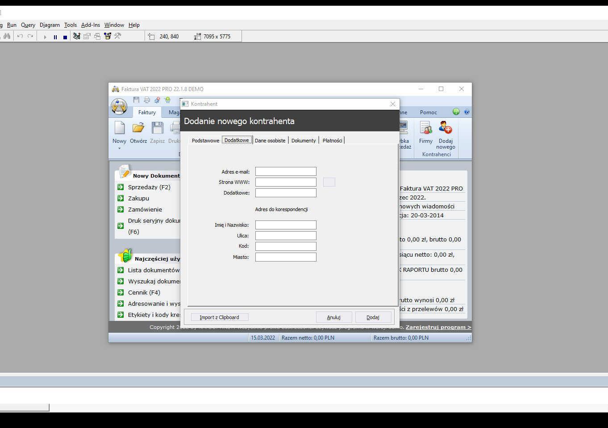Image resolution: width=608 pixels, height=428 pixels.
Task: Open the Dane osobiste tab
Action: pos(270,141)
